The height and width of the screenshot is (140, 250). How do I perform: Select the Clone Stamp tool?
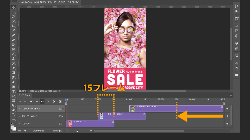click(13, 59)
